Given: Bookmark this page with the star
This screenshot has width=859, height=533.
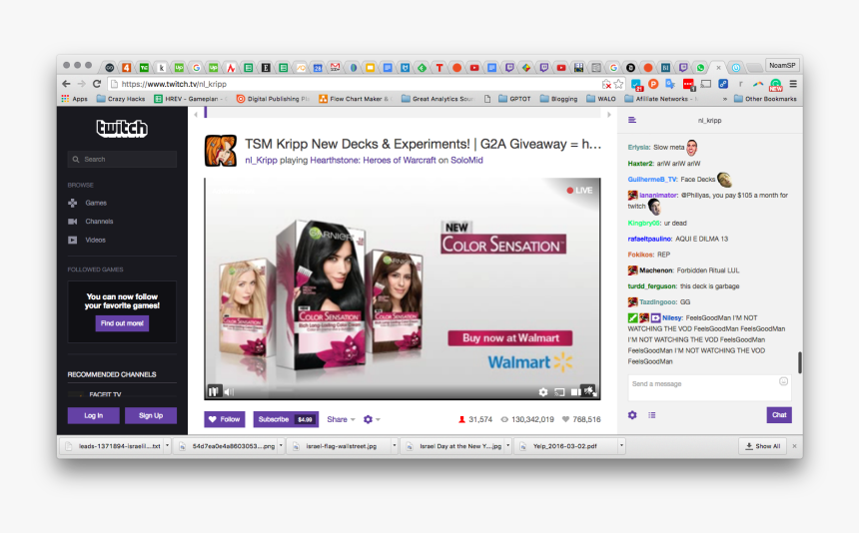Looking at the screenshot, I should coord(618,84).
